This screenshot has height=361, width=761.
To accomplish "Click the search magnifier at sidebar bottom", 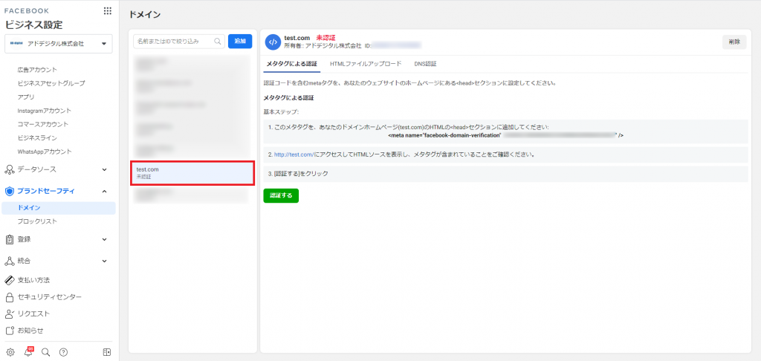I will [45, 352].
